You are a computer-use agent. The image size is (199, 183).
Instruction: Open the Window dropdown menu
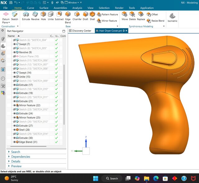tap(72, 2)
